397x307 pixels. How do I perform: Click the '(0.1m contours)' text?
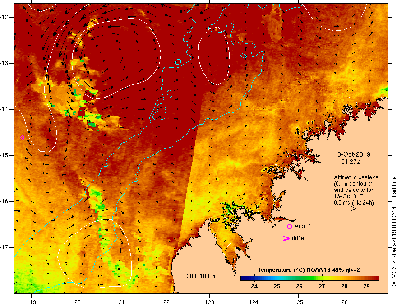click(x=353, y=184)
